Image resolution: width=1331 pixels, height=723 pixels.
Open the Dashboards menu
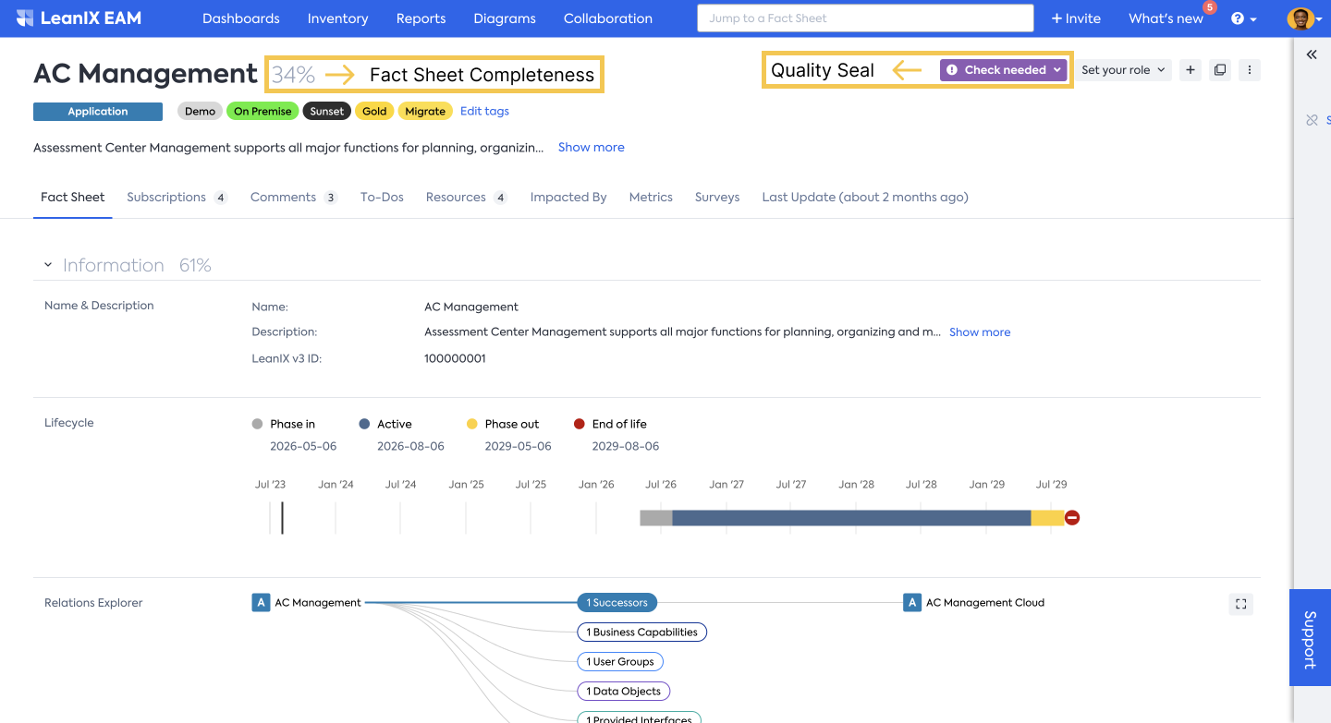coord(240,18)
